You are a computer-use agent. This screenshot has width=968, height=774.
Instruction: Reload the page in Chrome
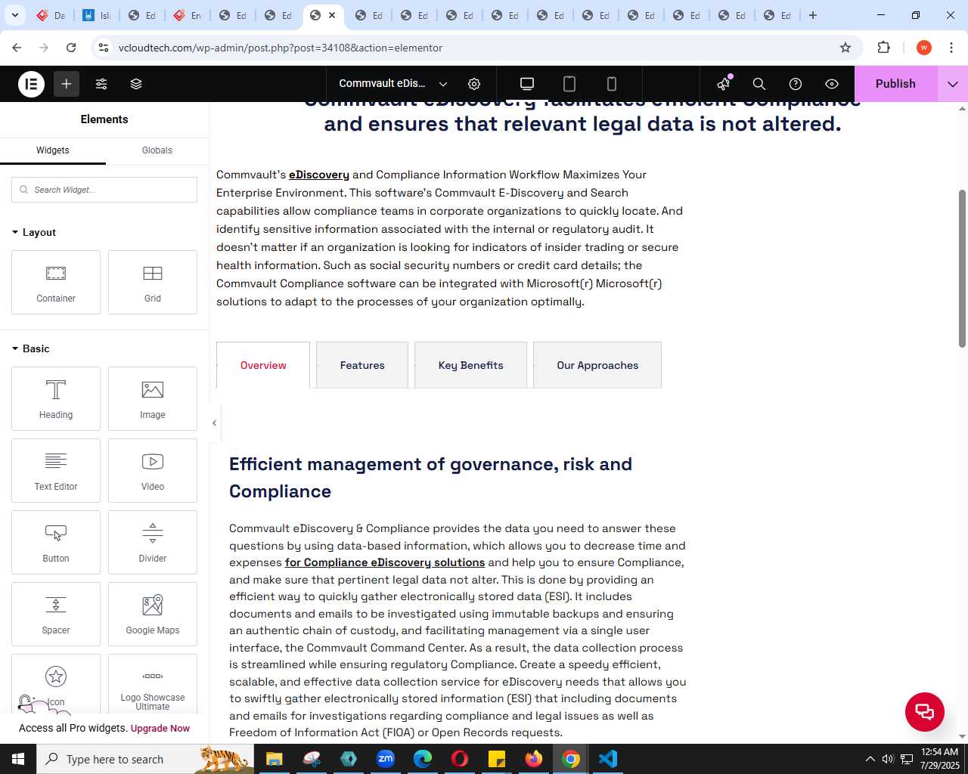click(71, 48)
